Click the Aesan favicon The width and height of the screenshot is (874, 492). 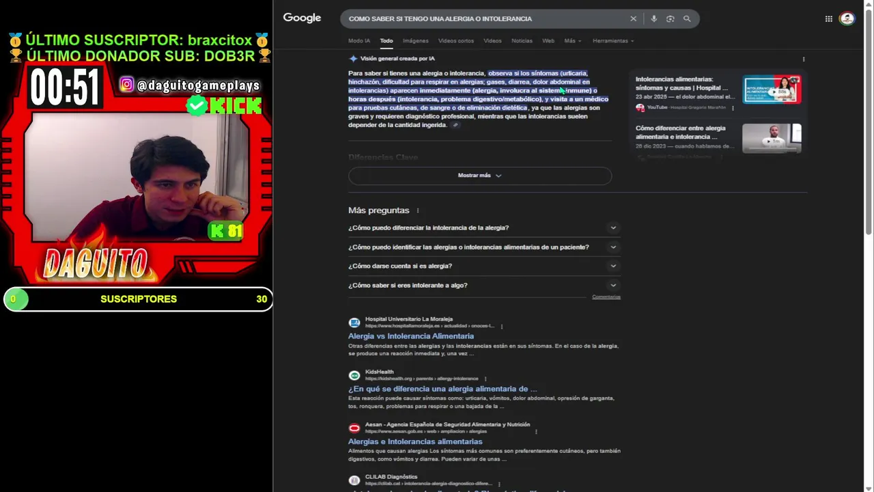(354, 428)
